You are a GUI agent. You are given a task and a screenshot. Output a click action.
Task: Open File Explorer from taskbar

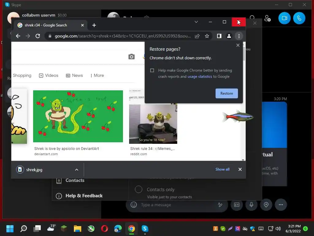click(78, 229)
